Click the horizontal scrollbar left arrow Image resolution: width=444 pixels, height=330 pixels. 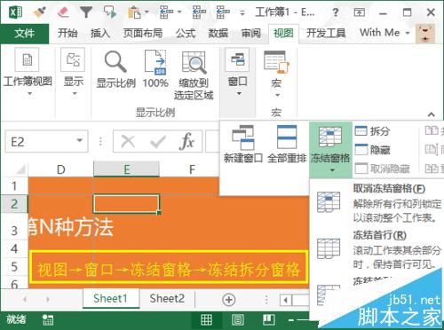click(286, 301)
